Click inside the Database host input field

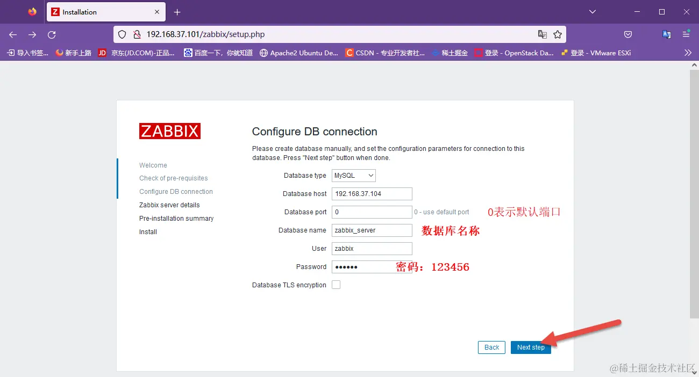[372, 193]
